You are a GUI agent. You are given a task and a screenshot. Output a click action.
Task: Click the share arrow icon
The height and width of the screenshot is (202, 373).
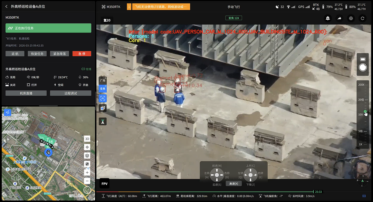click(x=339, y=19)
